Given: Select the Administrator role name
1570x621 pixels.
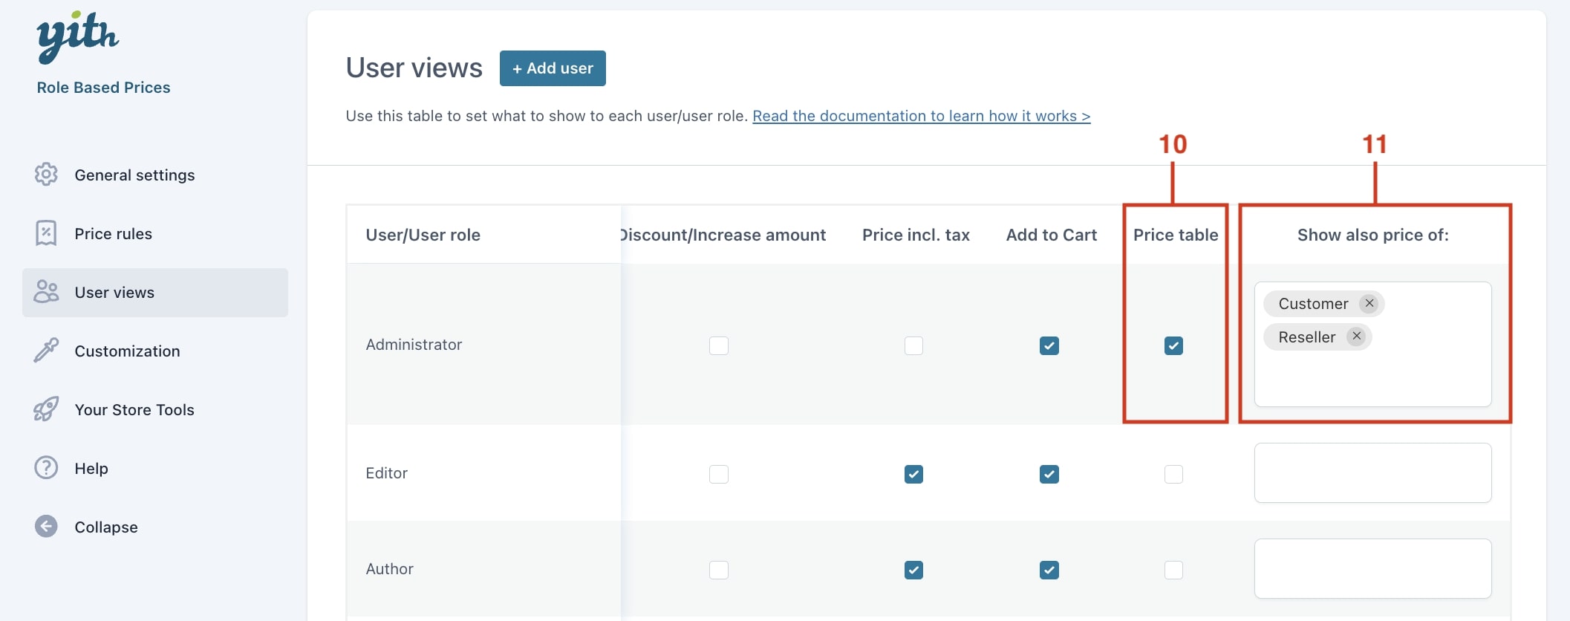Looking at the screenshot, I should [x=414, y=345].
